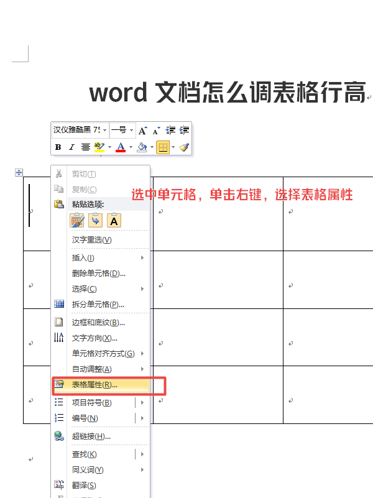The height and width of the screenshot is (498, 373).
Task: Click the shrink font size icon
Action: (156, 131)
